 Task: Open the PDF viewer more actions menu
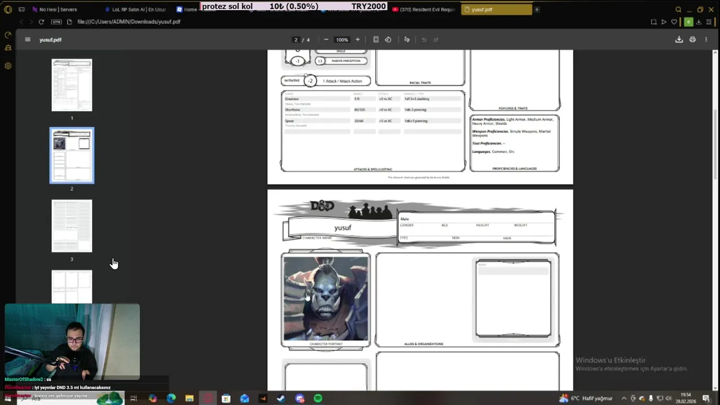click(706, 39)
